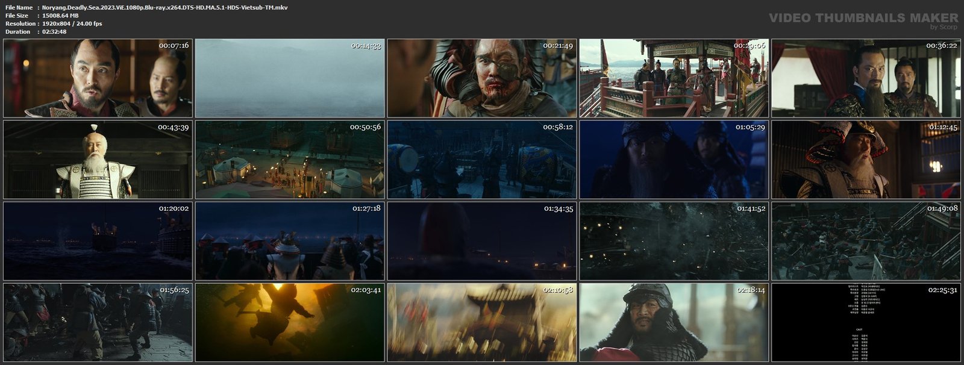Click the resolution value 1920x804 / 24.00 fps
964x365 pixels.
pos(72,23)
